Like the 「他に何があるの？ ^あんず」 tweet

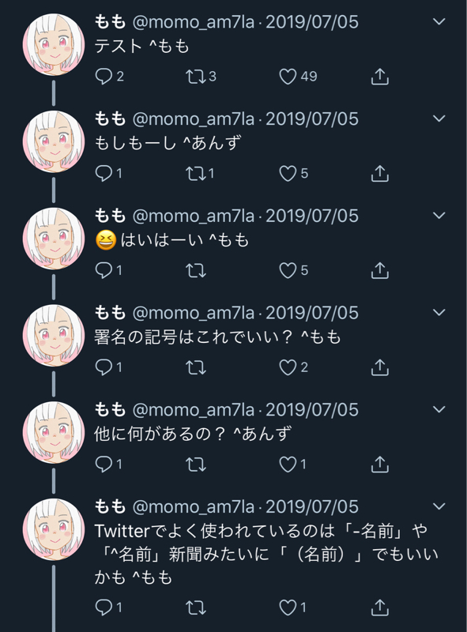[x=288, y=465]
